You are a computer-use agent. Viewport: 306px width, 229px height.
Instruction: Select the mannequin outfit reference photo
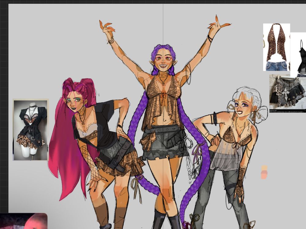[31, 130]
